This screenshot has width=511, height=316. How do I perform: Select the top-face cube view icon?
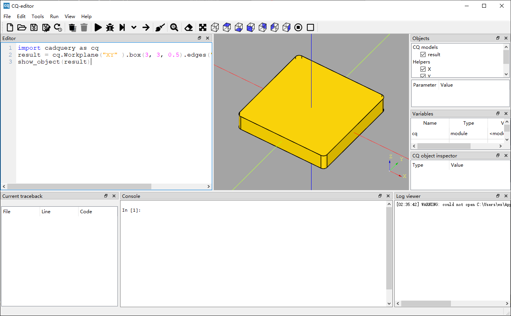click(x=227, y=27)
